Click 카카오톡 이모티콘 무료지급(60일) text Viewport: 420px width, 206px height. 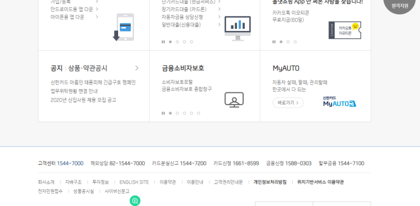[x=291, y=16]
